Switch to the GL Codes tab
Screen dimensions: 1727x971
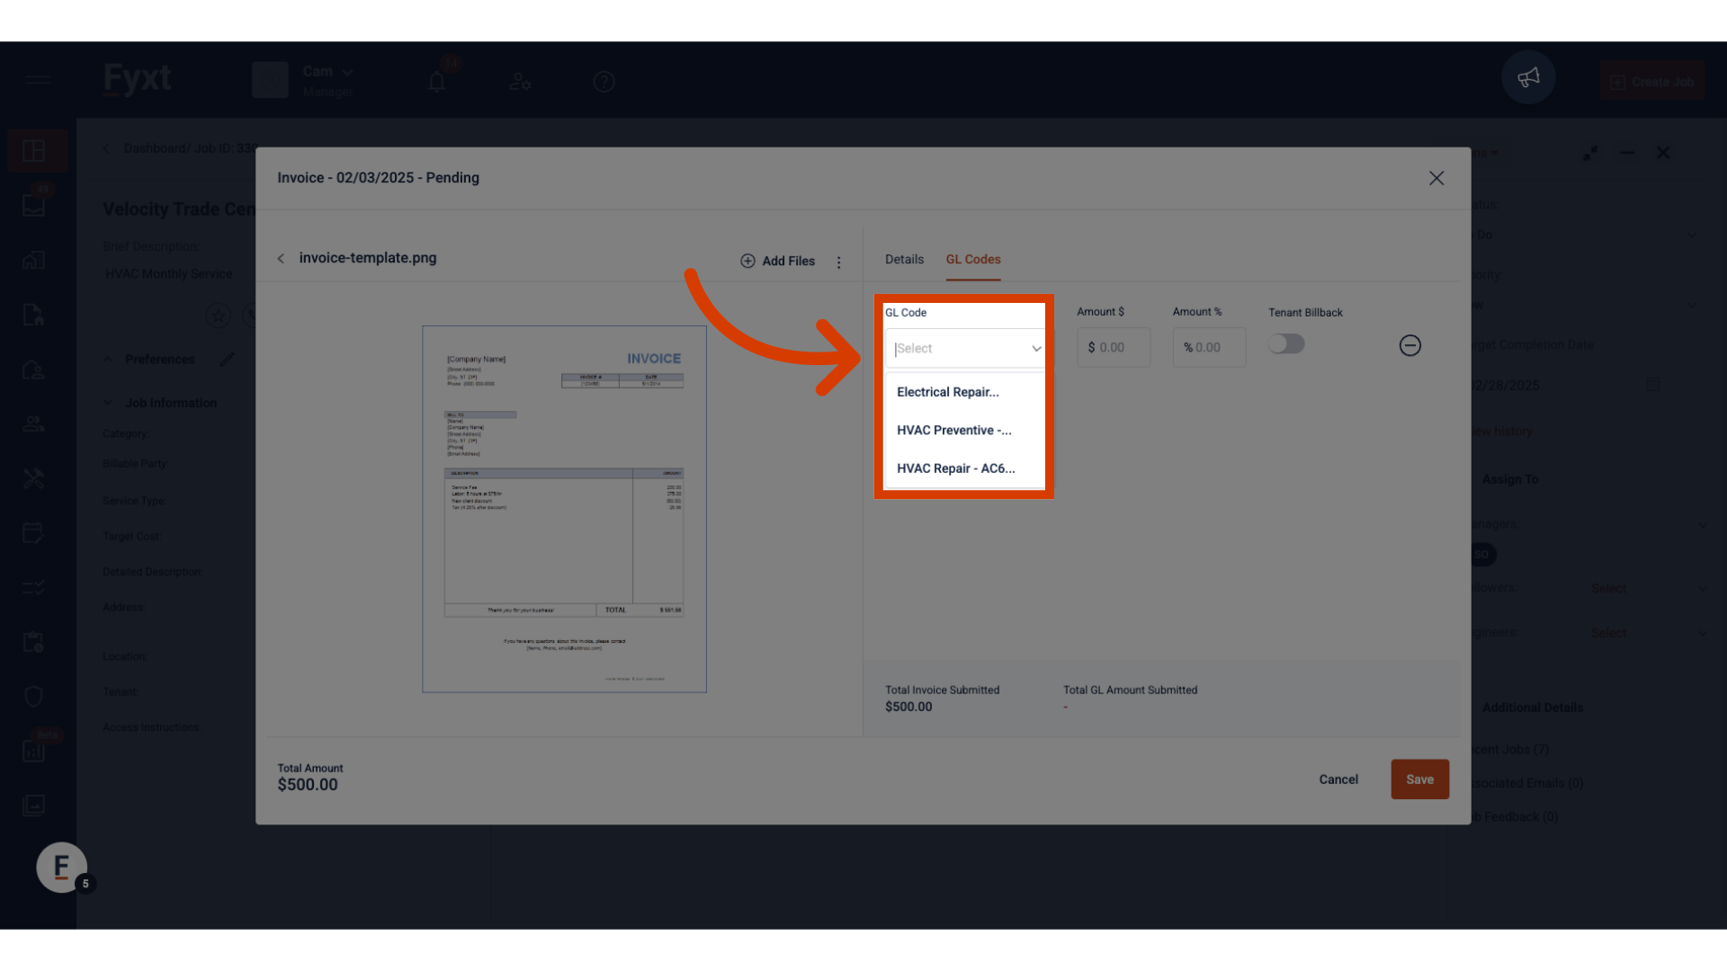coord(973,259)
